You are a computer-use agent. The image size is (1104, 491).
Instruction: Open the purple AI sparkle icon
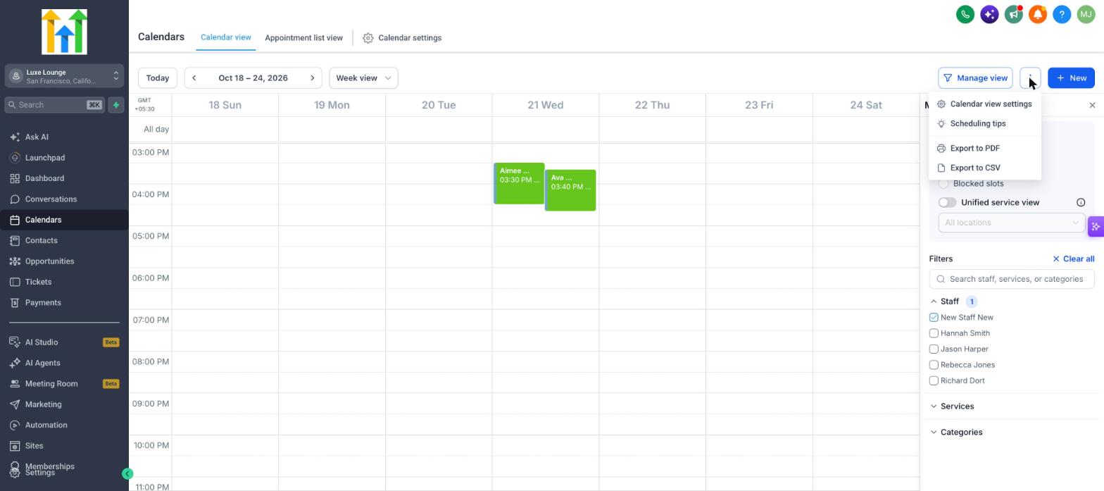(x=989, y=14)
